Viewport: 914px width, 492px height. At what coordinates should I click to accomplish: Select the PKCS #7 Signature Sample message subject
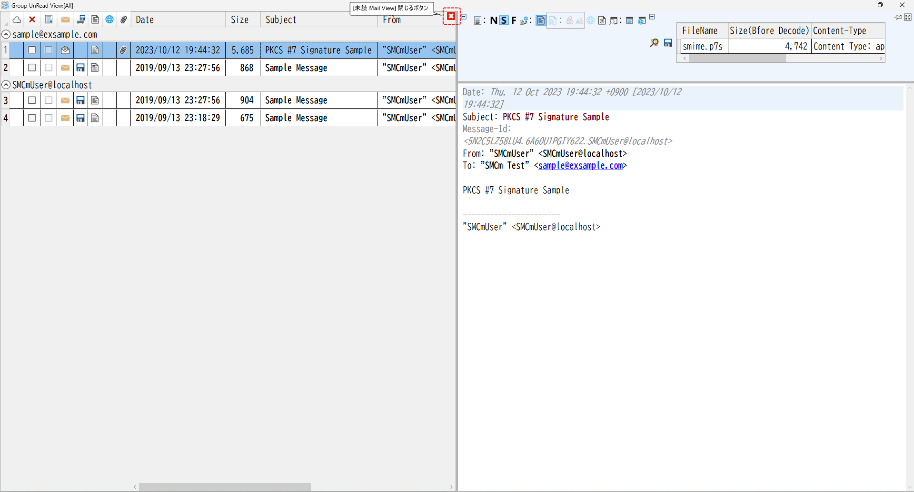(318, 50)
